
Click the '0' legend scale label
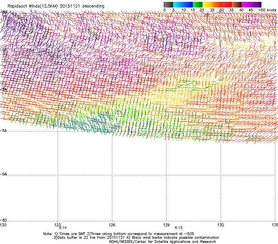(x=165, y=10)
